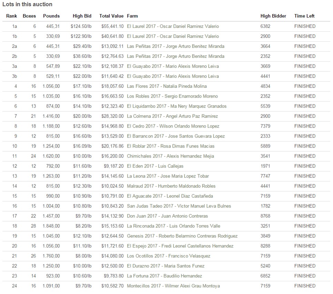
Task: Click Genesis 2017 farm link
Action: point(182,236)
